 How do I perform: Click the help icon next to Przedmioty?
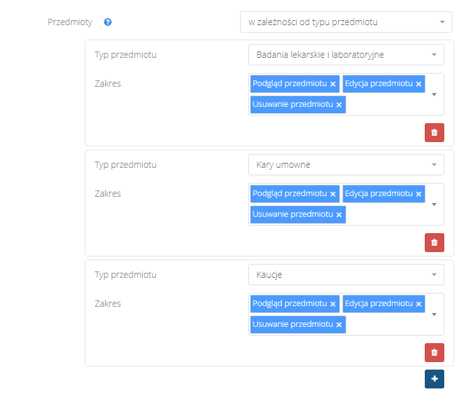[x=108, y=22]
